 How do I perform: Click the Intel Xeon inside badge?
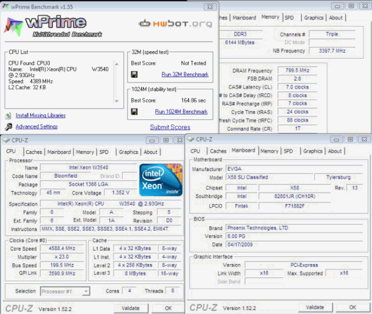[161, 180]
